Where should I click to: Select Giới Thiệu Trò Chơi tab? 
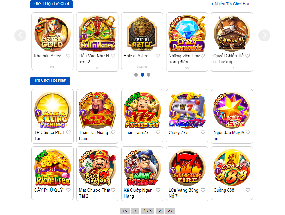(x=51, y=4)
